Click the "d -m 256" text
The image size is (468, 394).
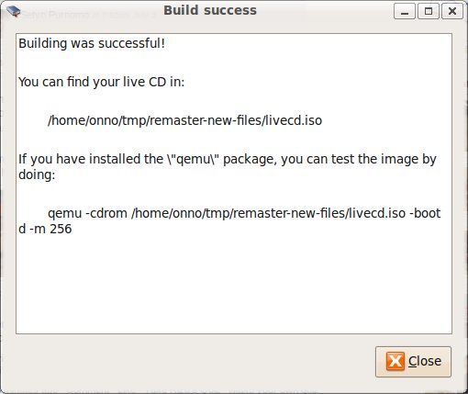[x=45, y=229]
